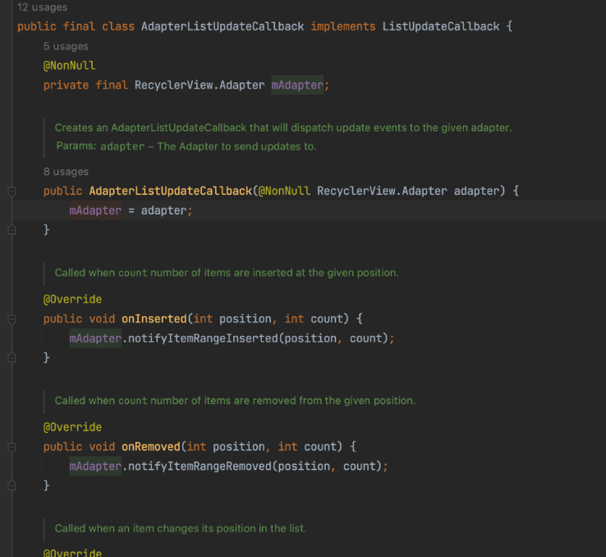Viewport: 606px width, 557px height.
Task: Click 'adapter' on right side of assignment
Action: (163, 210)
